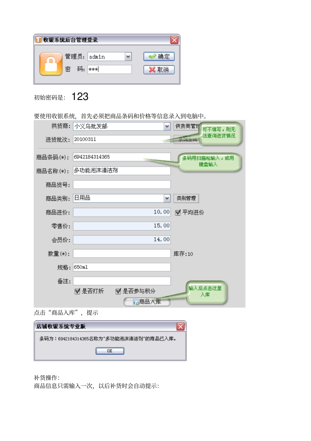This screenshot has height=441, width=311.
Task: Open the 管理员 admin dropdown
Action: pos(128,57)
